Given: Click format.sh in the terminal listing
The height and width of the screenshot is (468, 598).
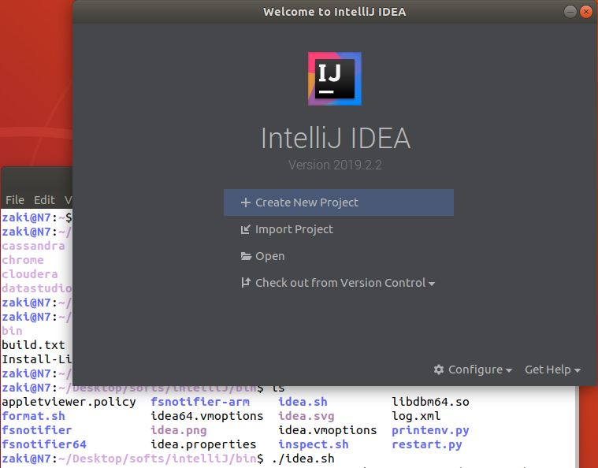Looking at the screenshot, I should (34, 416).
